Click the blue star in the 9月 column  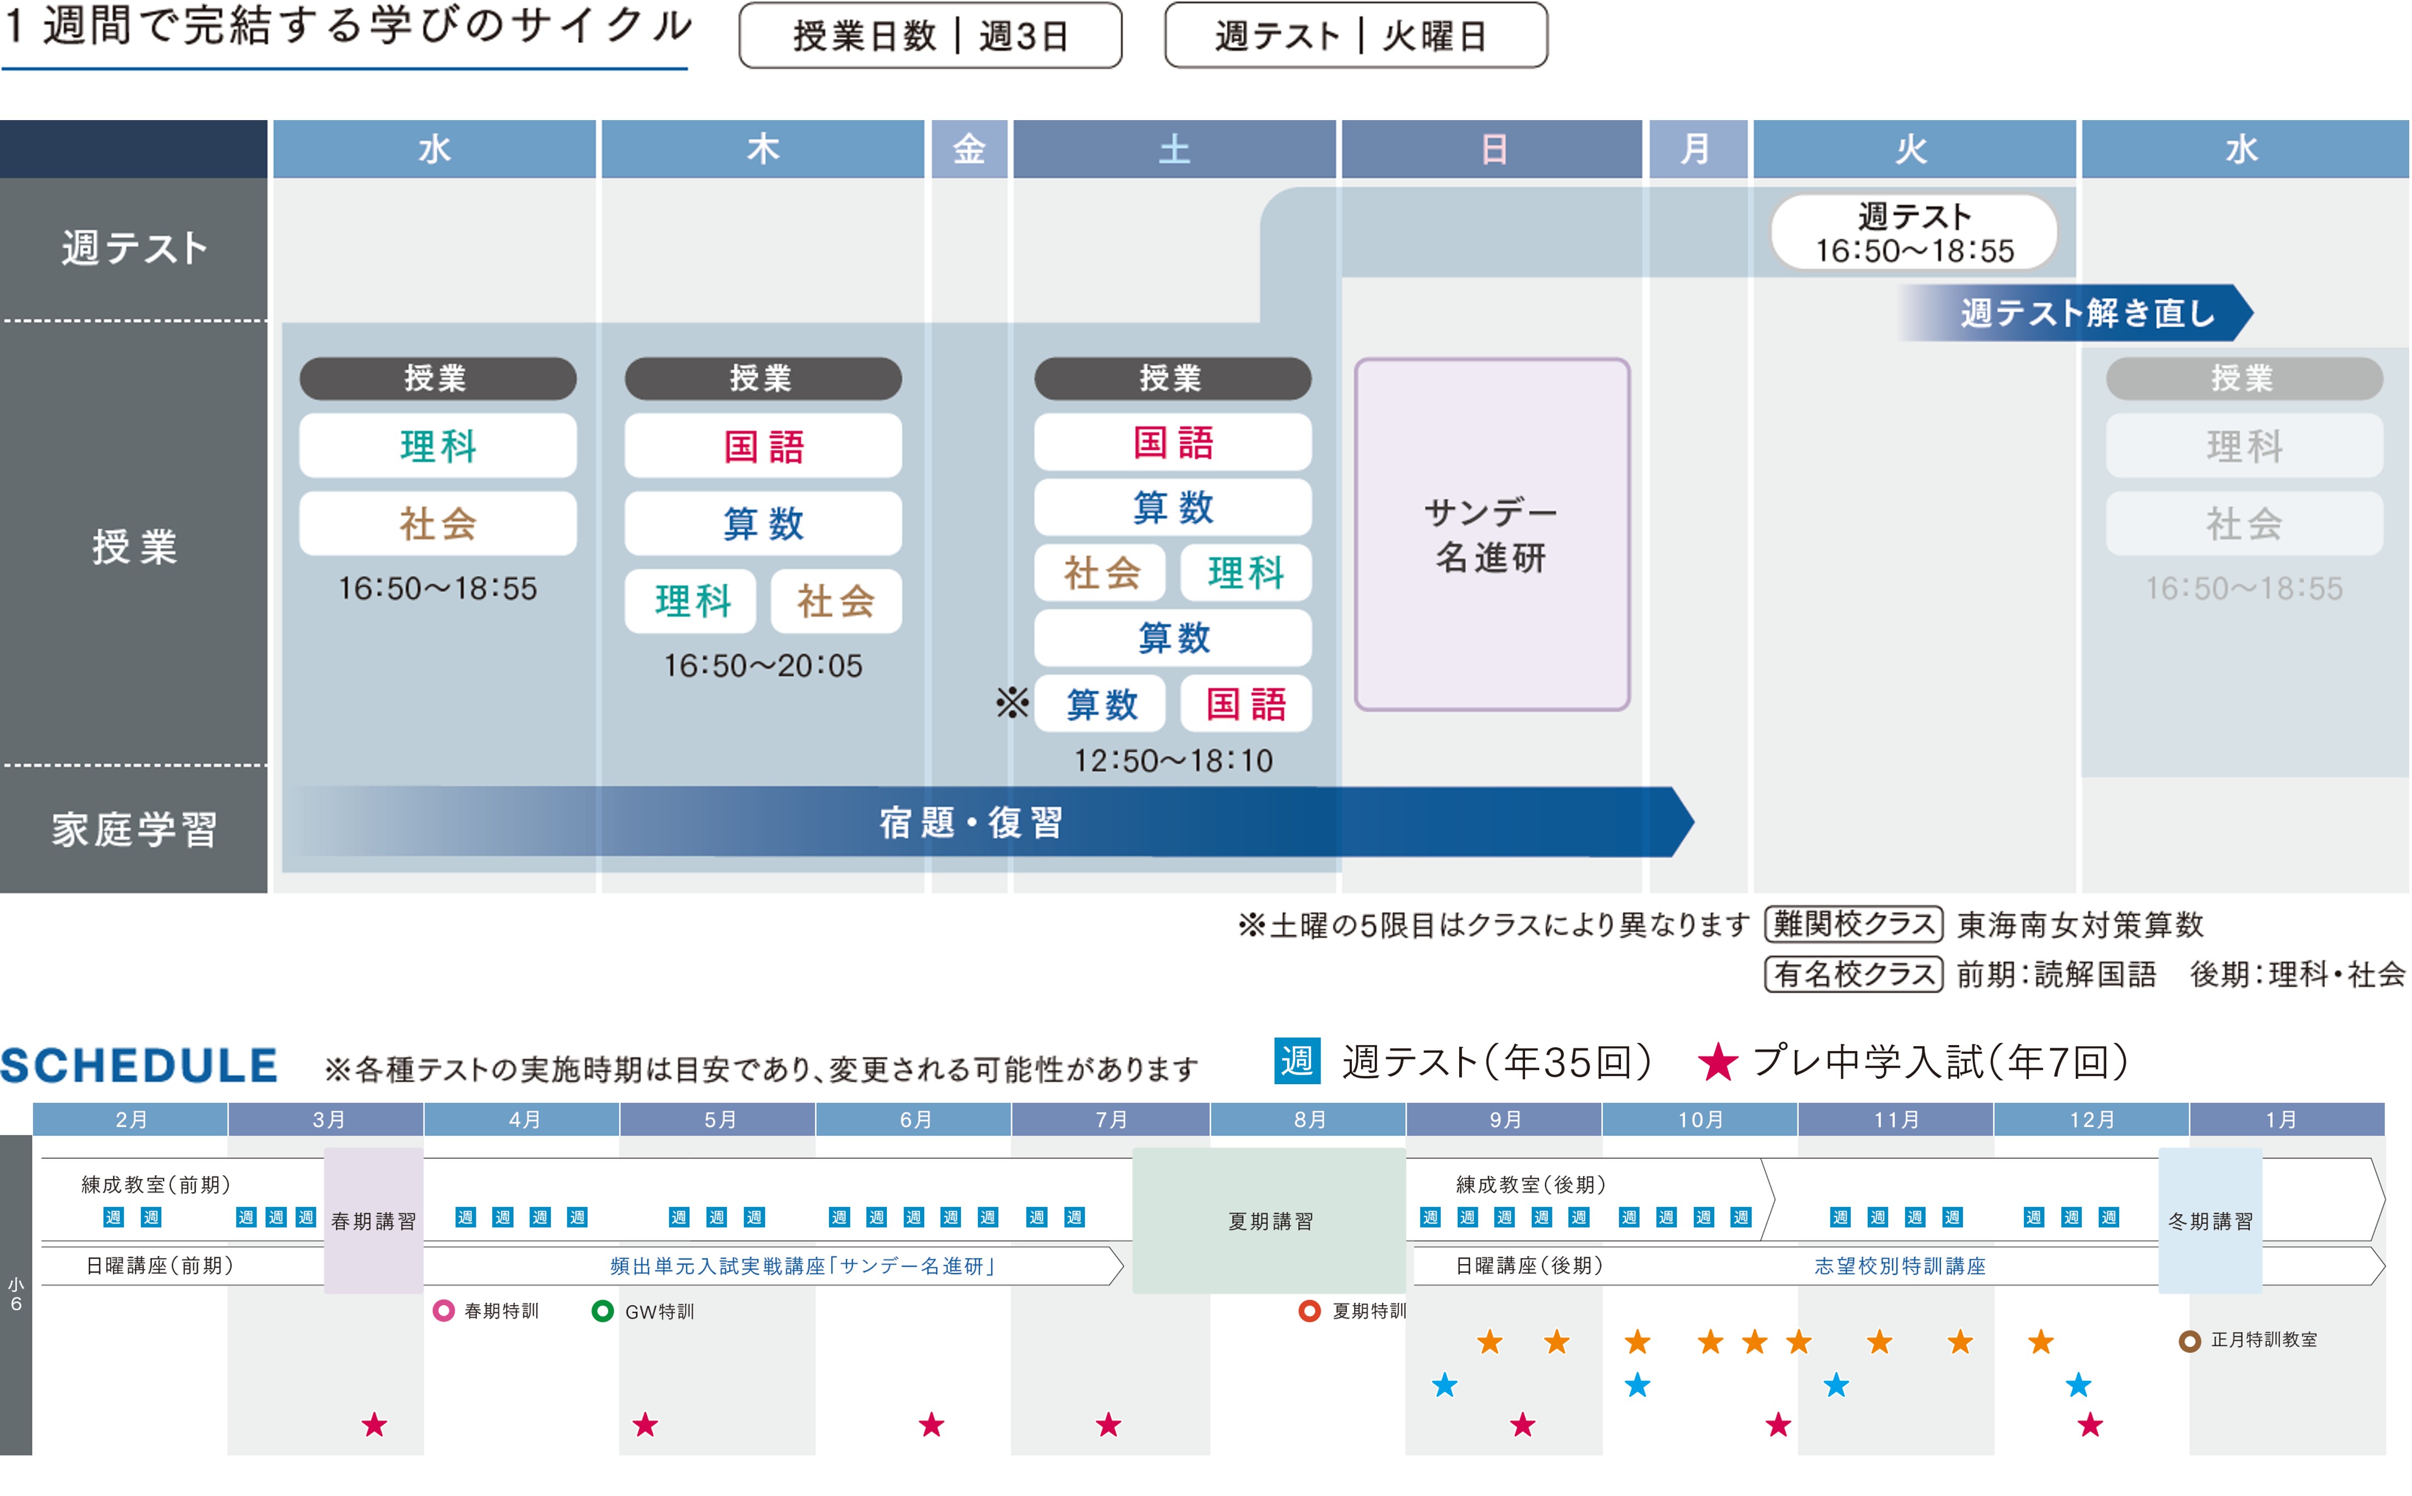[x=1445, y=1384]
